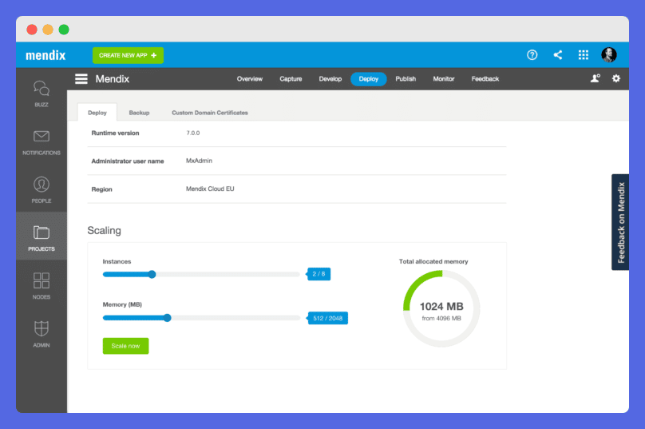Click the Administrator user name label
This screenshot has width=645, height=429.
coord(128,161)
